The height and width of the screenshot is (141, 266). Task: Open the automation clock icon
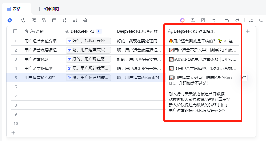click(192, 20)
